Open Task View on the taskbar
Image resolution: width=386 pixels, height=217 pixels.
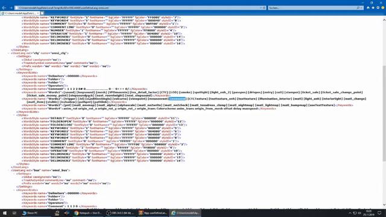14,213
